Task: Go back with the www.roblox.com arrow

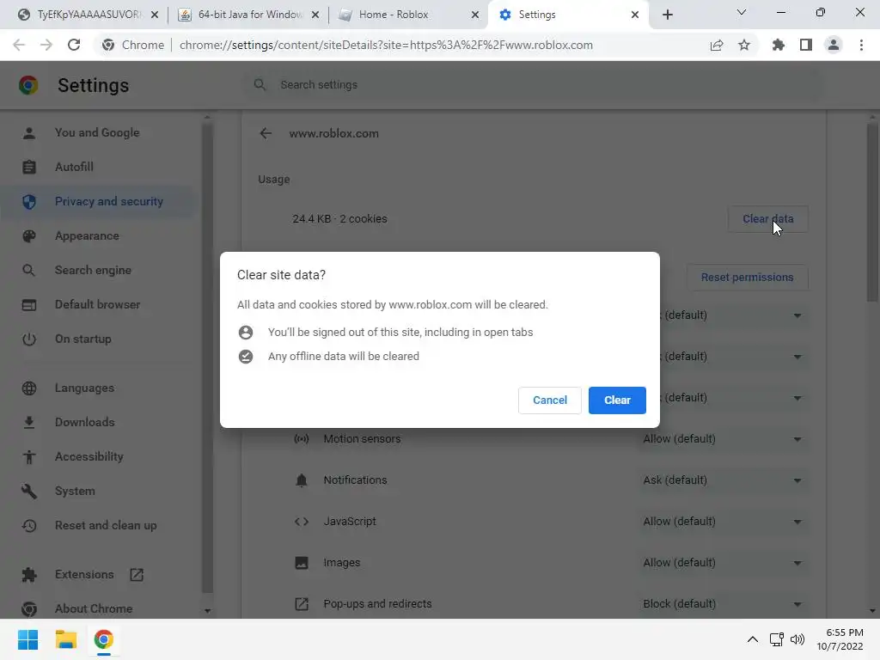Action: point(266,133)
